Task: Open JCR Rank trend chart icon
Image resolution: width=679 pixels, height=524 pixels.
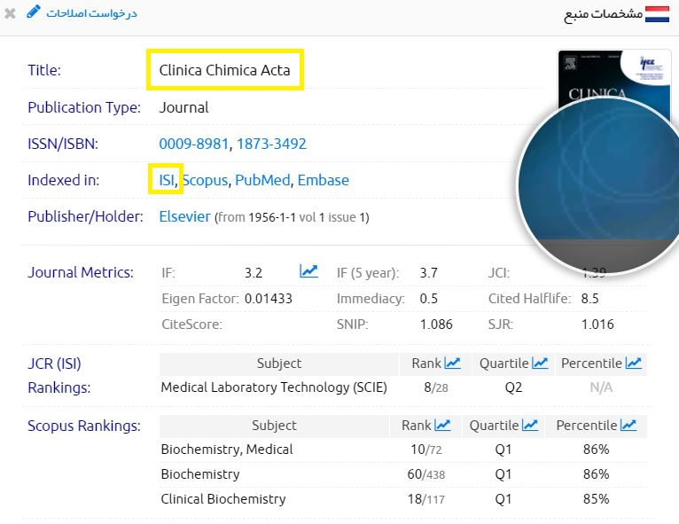Action: (452, 363)
